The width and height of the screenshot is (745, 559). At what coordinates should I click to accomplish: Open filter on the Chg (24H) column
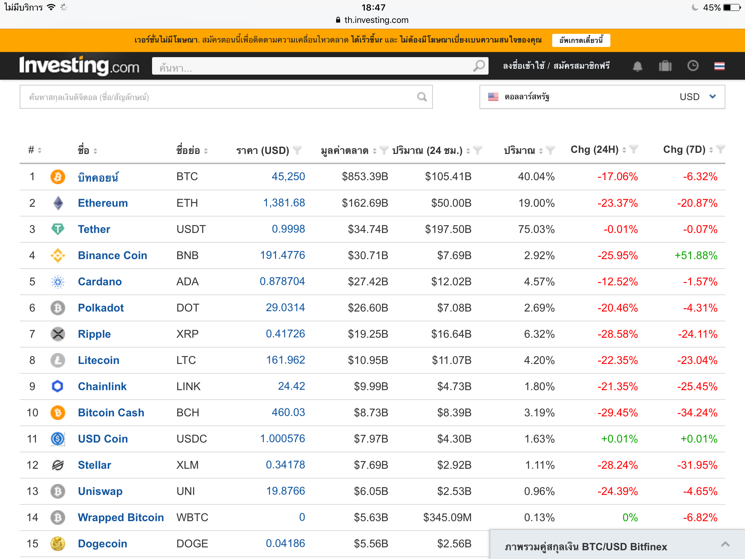pos(633,149)
